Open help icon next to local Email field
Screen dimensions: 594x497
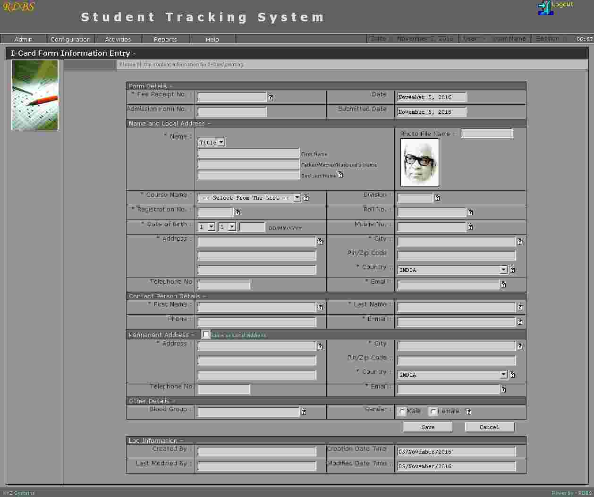tap(503, 285)
